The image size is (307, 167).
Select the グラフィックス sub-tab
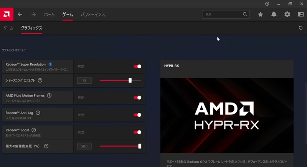(x=31, y=28)
